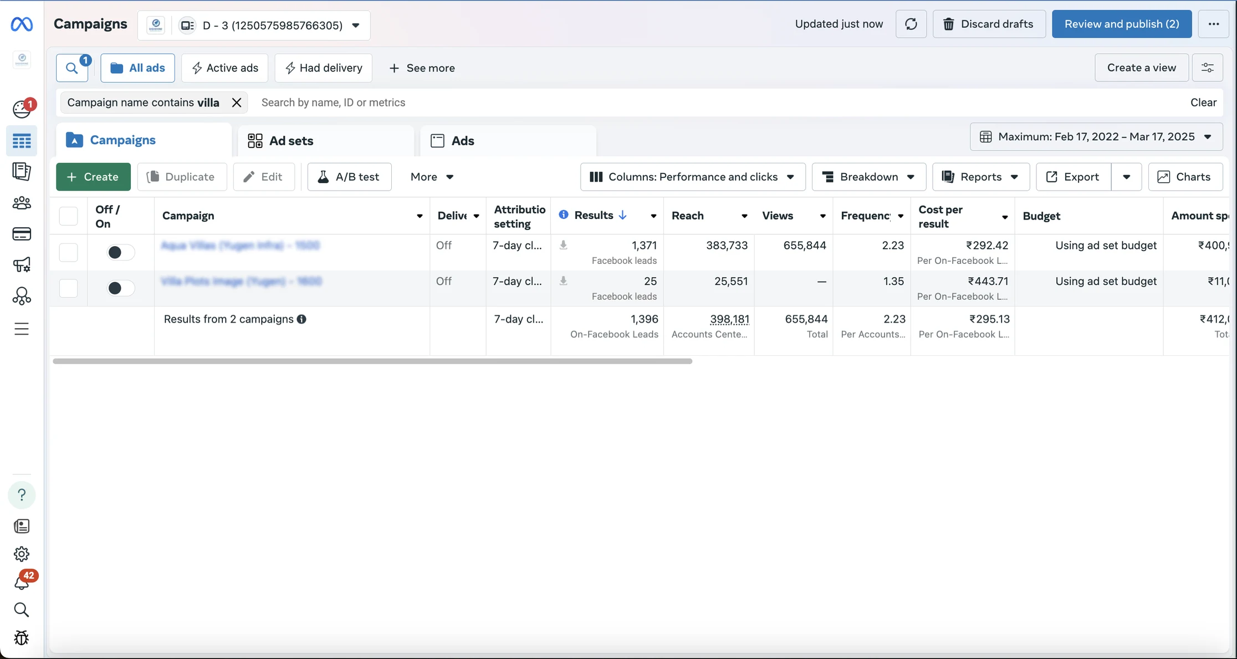This screenshot has width=1237, height=659.
Task: Expand the Columns: Performance and clicks dropdown
Action: point(692,177)
